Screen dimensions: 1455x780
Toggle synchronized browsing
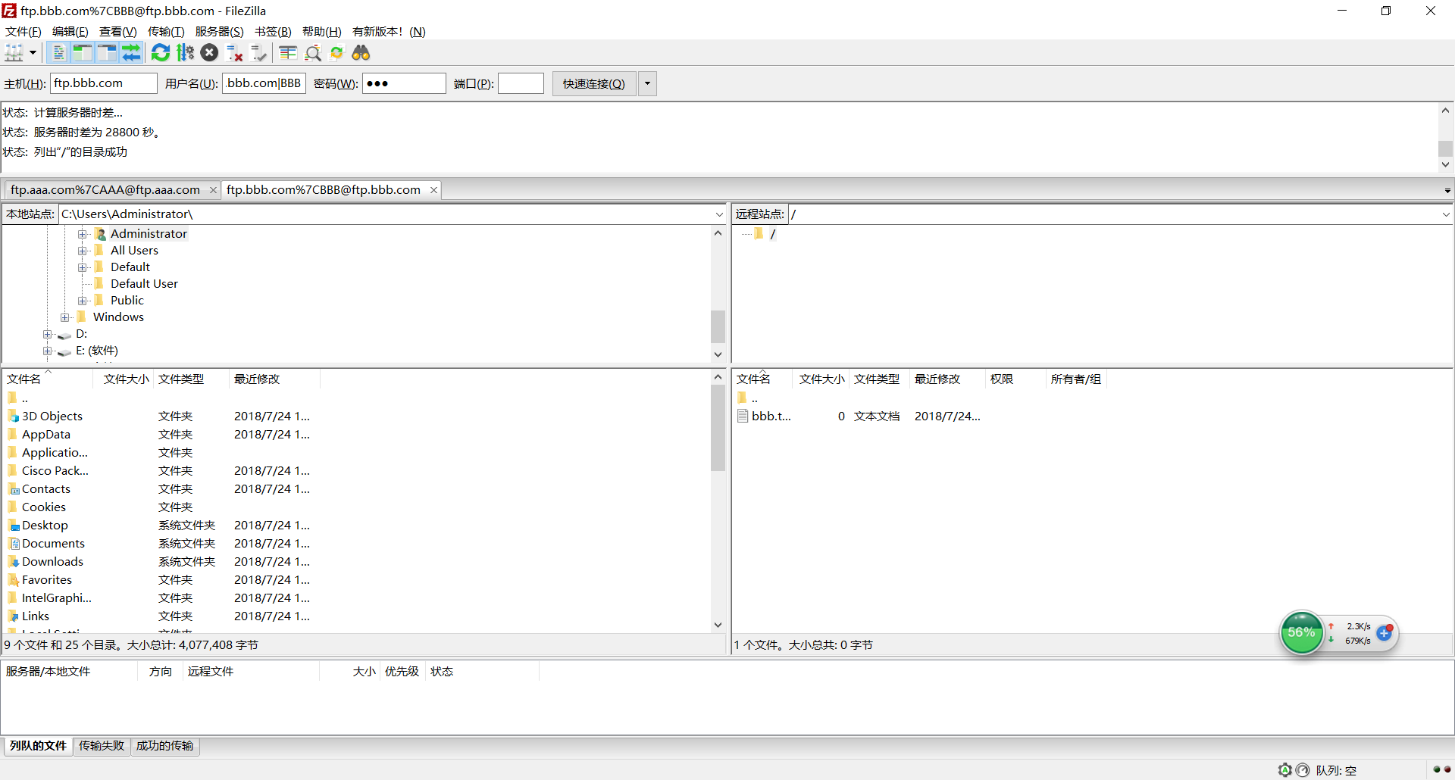337,53
